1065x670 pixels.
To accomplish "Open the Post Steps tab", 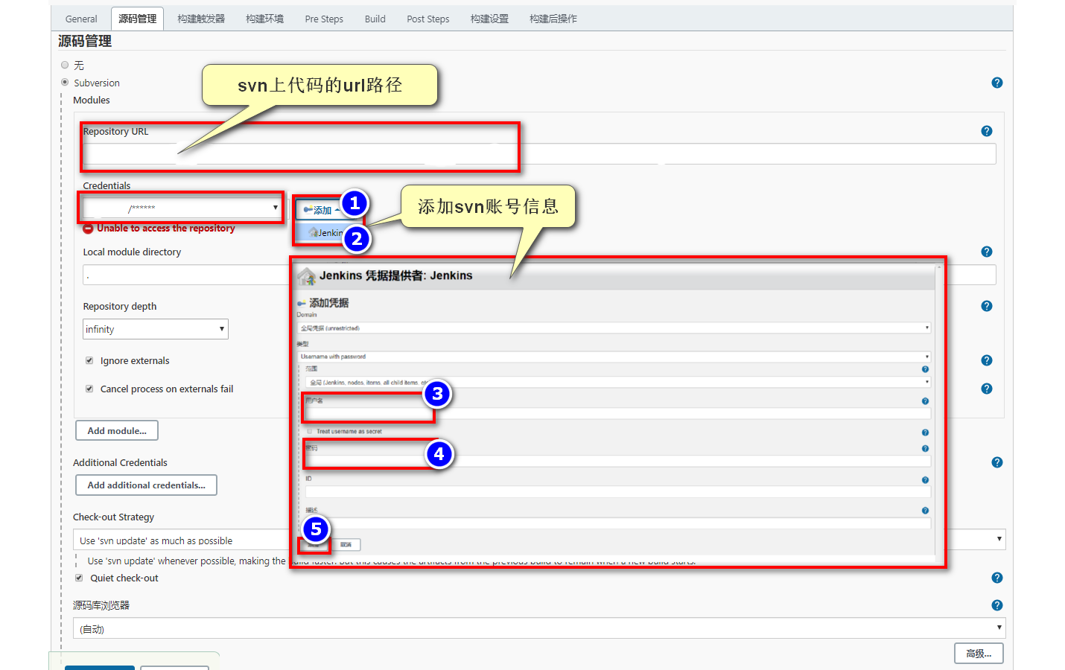I will [x=428, y=19].
